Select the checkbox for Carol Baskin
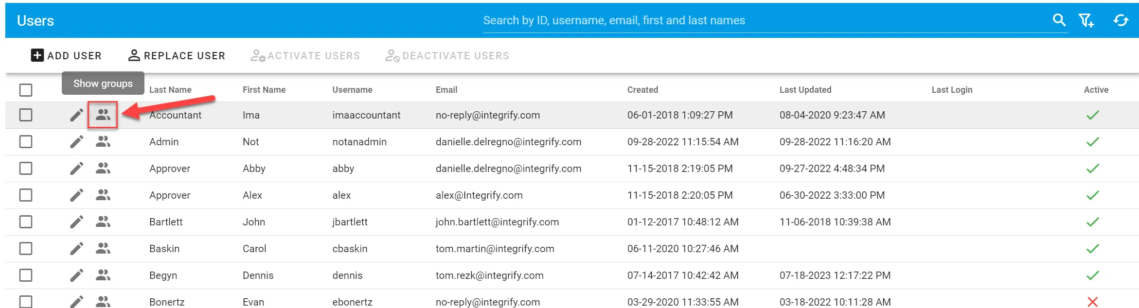Image resolution: width=1139 pixels, height=308 pixels. (x=26, y=249)
